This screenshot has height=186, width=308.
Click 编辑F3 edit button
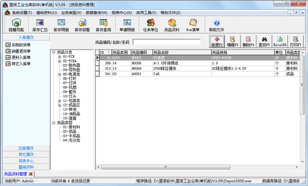tap(233, 42)
